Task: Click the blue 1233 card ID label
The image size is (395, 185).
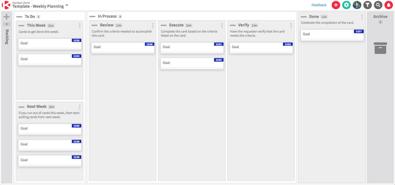Action: pos(288,44)
